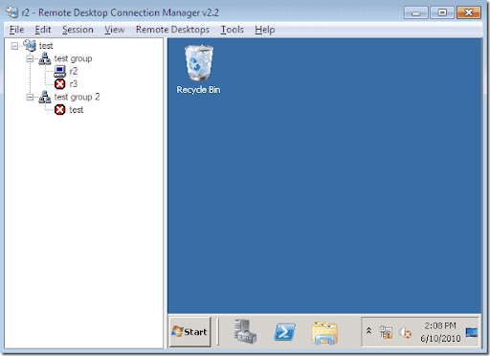This screenshot has height=356, width=490.
Task: Open the Session menu
Action: click(78, 30)
